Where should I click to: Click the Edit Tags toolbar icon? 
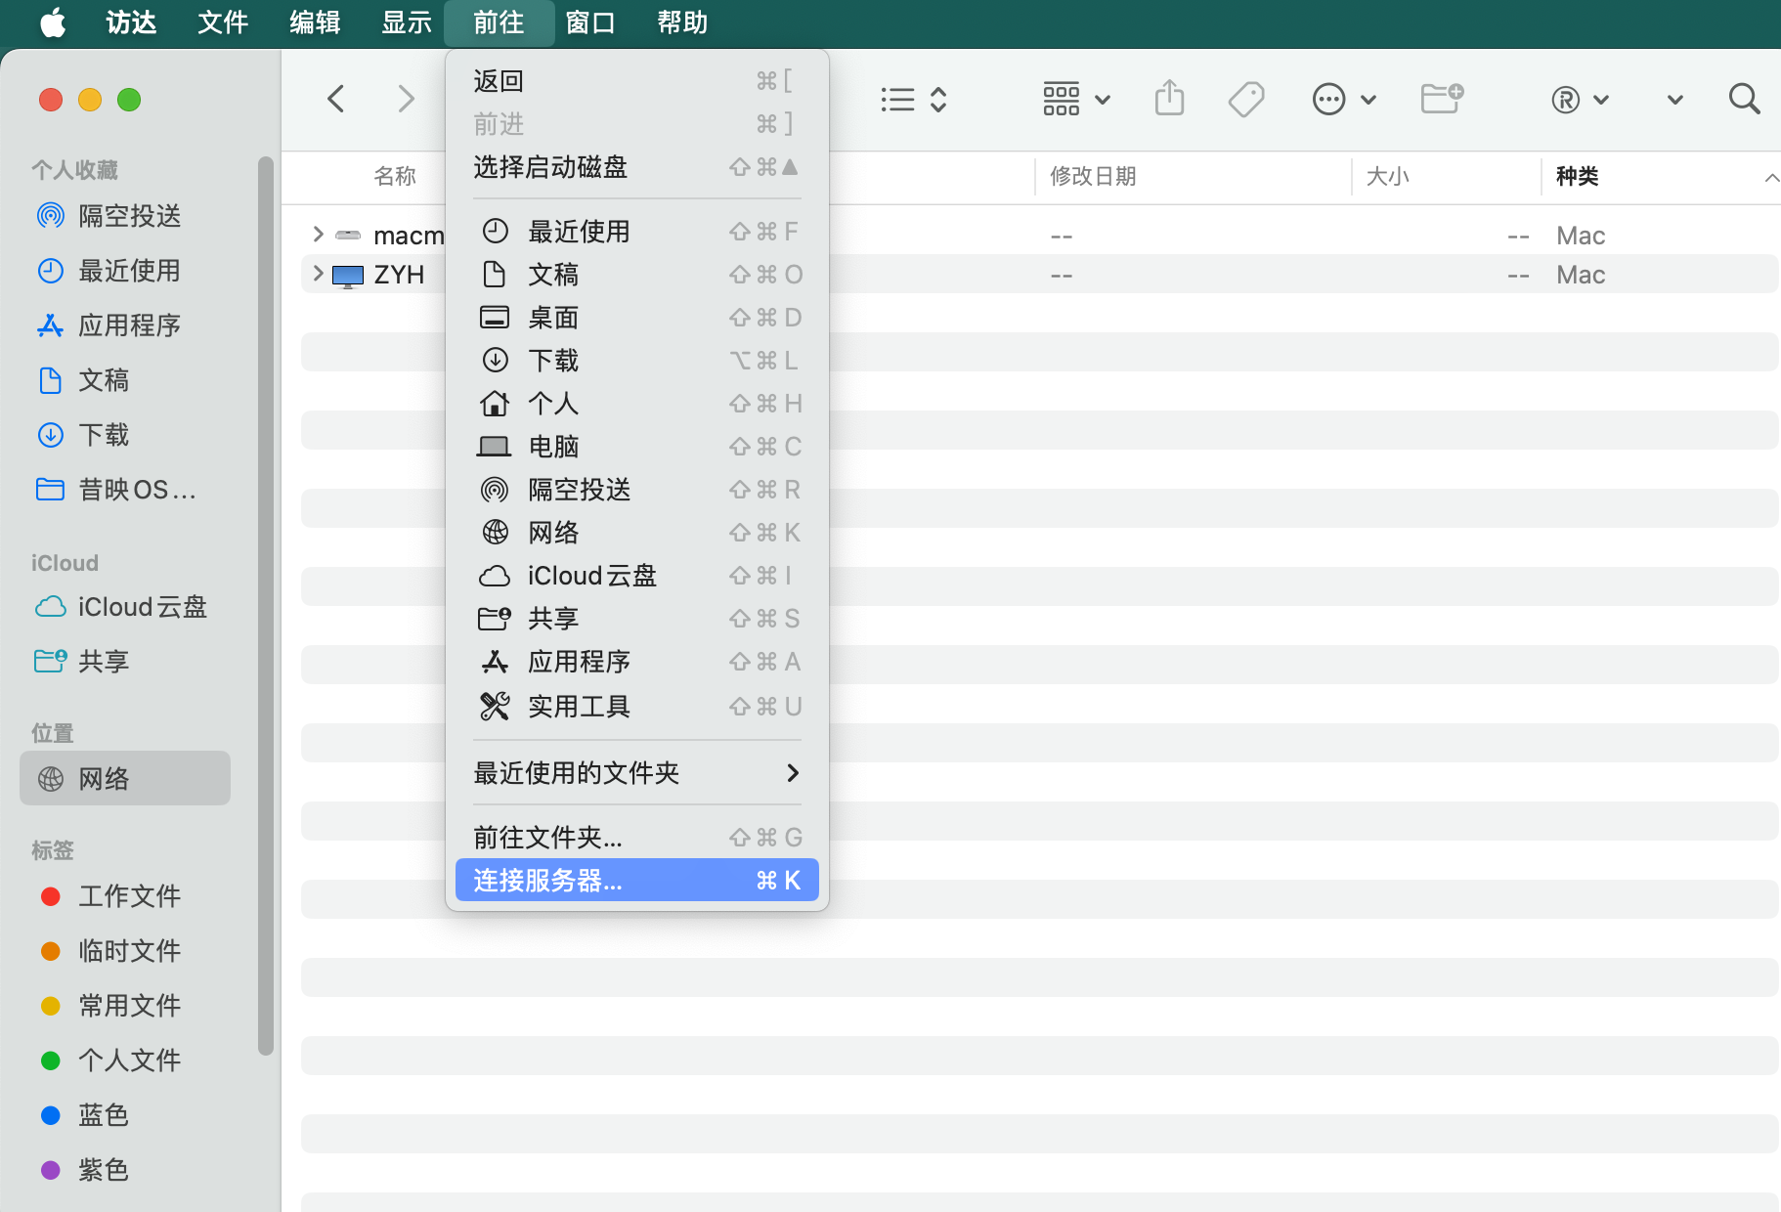pos(1246,99)
